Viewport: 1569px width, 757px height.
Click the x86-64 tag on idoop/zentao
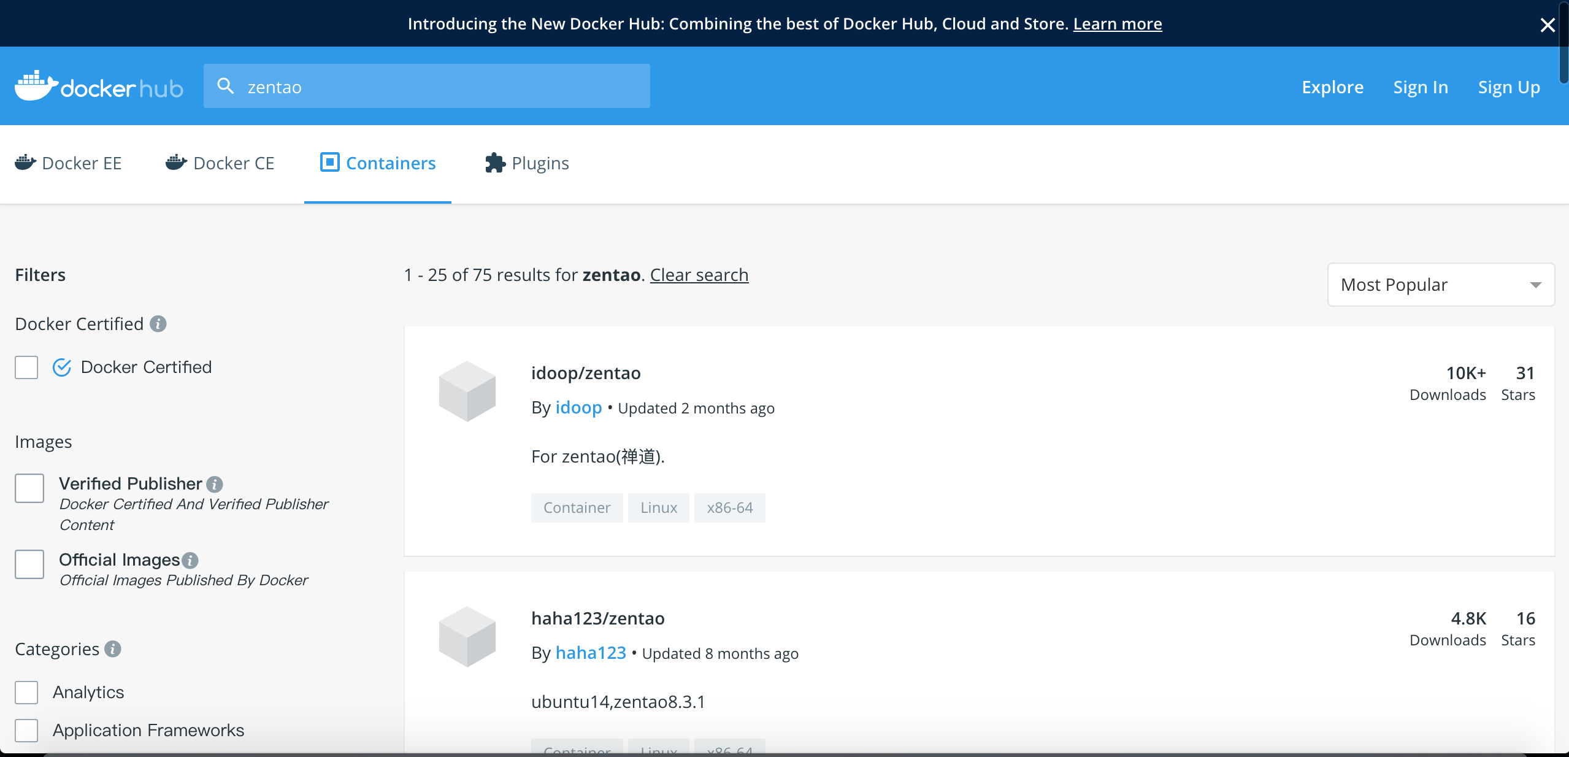(729, 508)
